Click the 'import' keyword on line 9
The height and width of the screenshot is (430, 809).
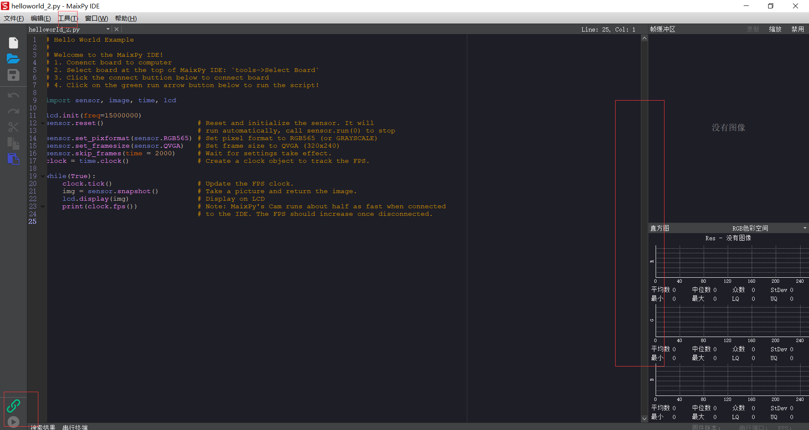(59, 101)
